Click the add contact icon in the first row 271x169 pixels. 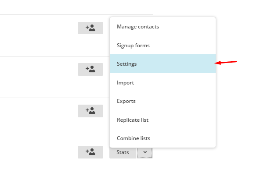coord(90,28)
